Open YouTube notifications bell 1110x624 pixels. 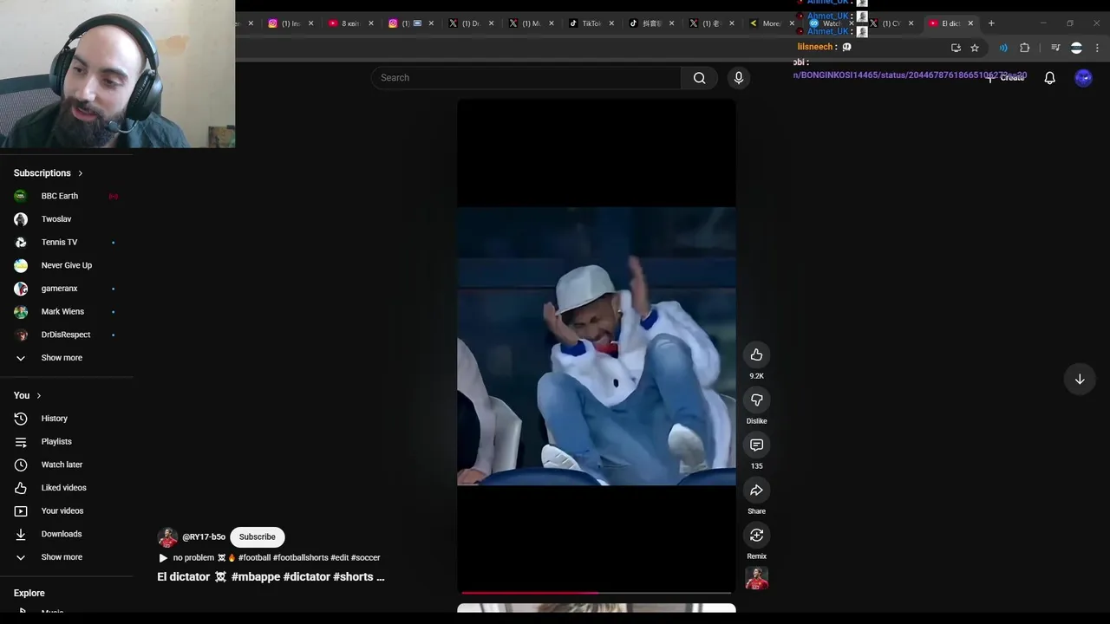(1049, 78)
